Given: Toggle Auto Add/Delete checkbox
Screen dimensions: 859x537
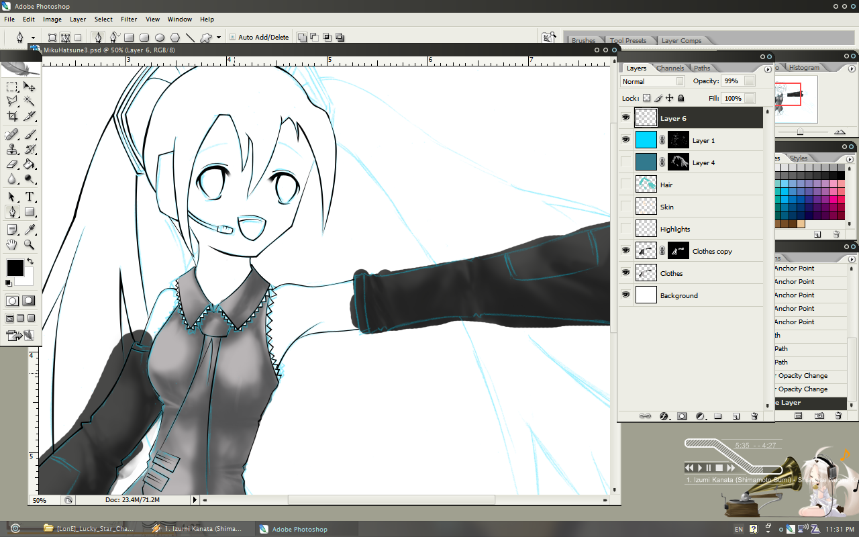Looking at the screenshot, I should click(x=232, y=38).
